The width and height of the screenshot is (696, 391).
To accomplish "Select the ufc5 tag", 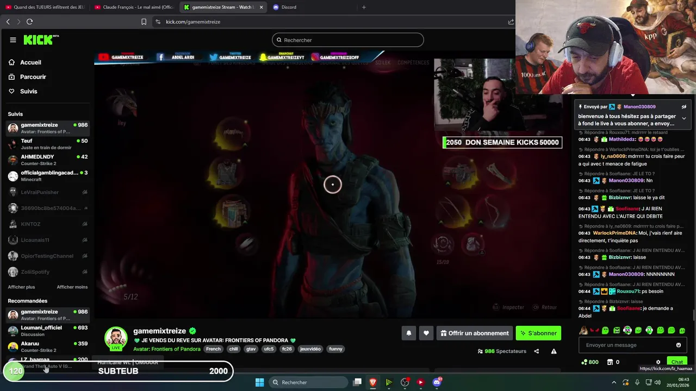I will point(269,349).
